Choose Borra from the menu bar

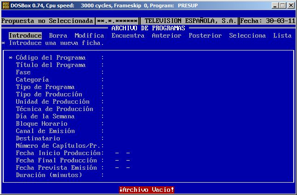[x=58, y=36]
